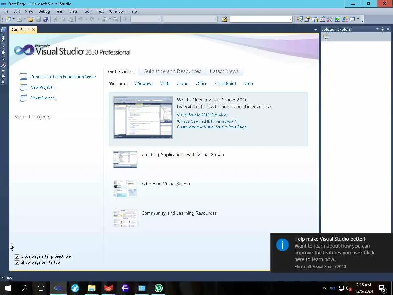Image resolution: width=393 pixels, height=295 pixels.
Task: Click the Open File folder toolbar icon
Action: (x=31, y=19)
